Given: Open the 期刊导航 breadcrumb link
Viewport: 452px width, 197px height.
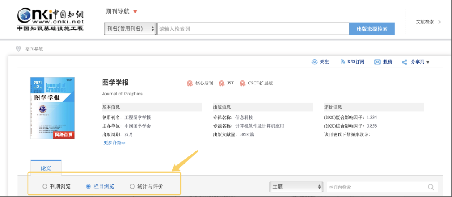Looking at the screenshot, I should (x=34, y=49).
